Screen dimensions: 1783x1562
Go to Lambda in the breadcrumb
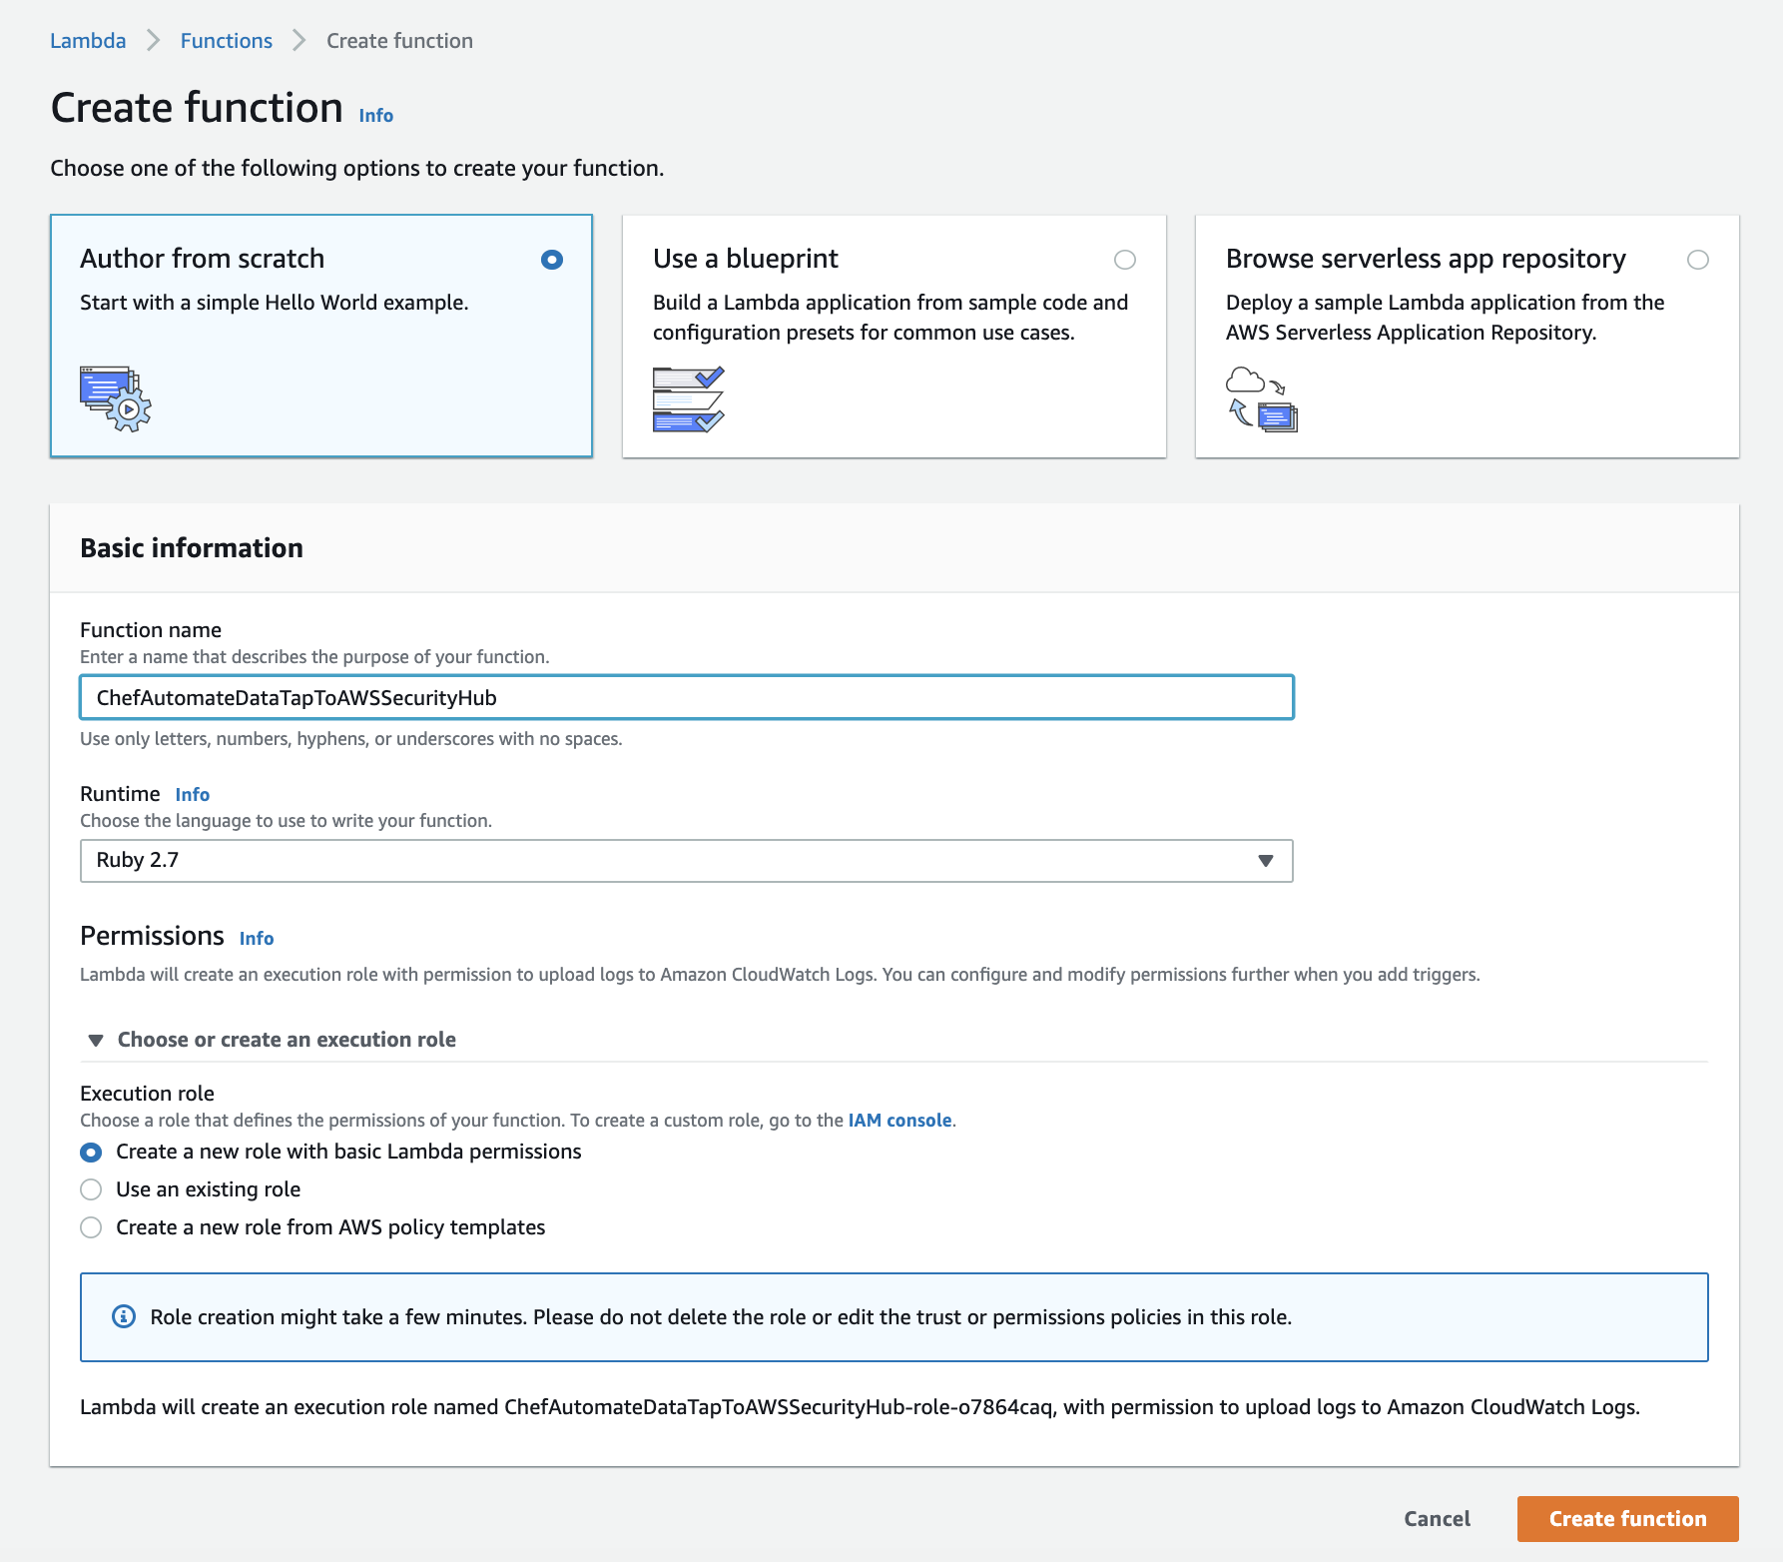88,41
